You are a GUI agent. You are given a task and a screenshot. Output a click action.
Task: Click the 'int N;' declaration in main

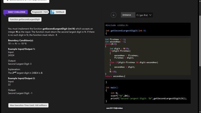click(x=114, y=93)
